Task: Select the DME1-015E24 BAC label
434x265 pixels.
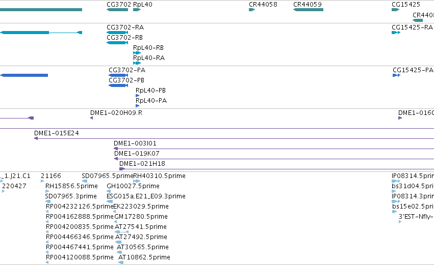Action: 57,133
